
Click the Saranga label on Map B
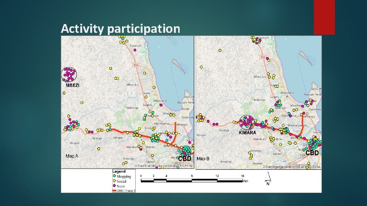tap(224, 130)
